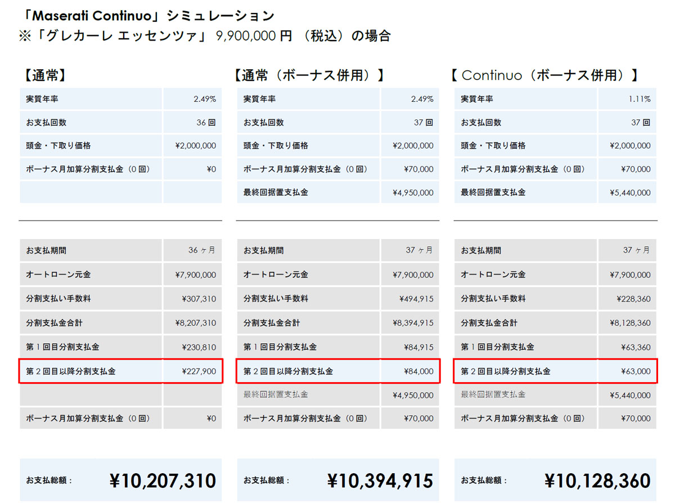Image resolution: width=675 pixels, height=503 pixels.
Task: Click the 【通常】 column heading
Action: pyautogui.click(x=45, y=75)
